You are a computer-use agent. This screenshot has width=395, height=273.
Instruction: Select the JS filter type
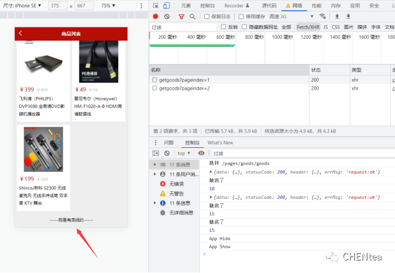pyautogui.click(x=325, y=27)
